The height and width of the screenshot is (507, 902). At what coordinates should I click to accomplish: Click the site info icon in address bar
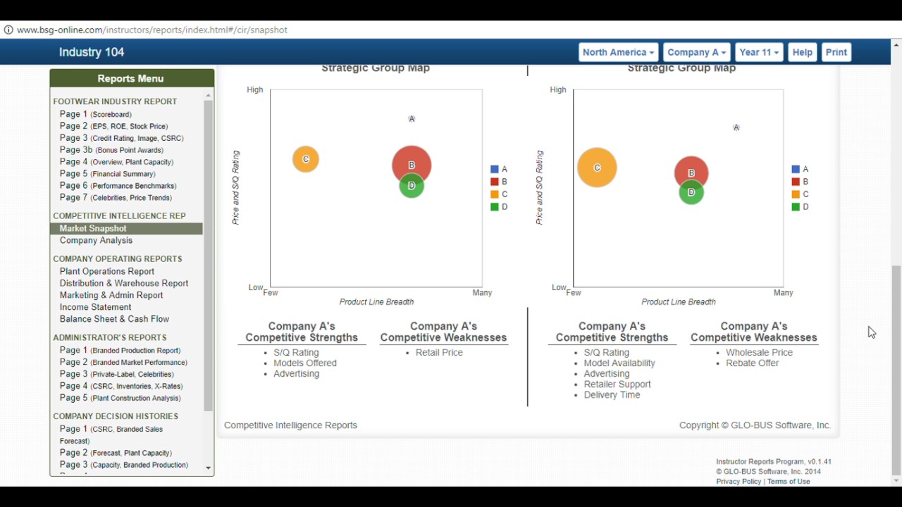pyautogui.click(x=8, y=30)
